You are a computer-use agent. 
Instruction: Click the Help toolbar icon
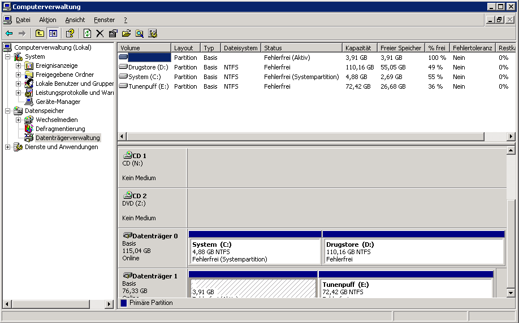[70, 33]
